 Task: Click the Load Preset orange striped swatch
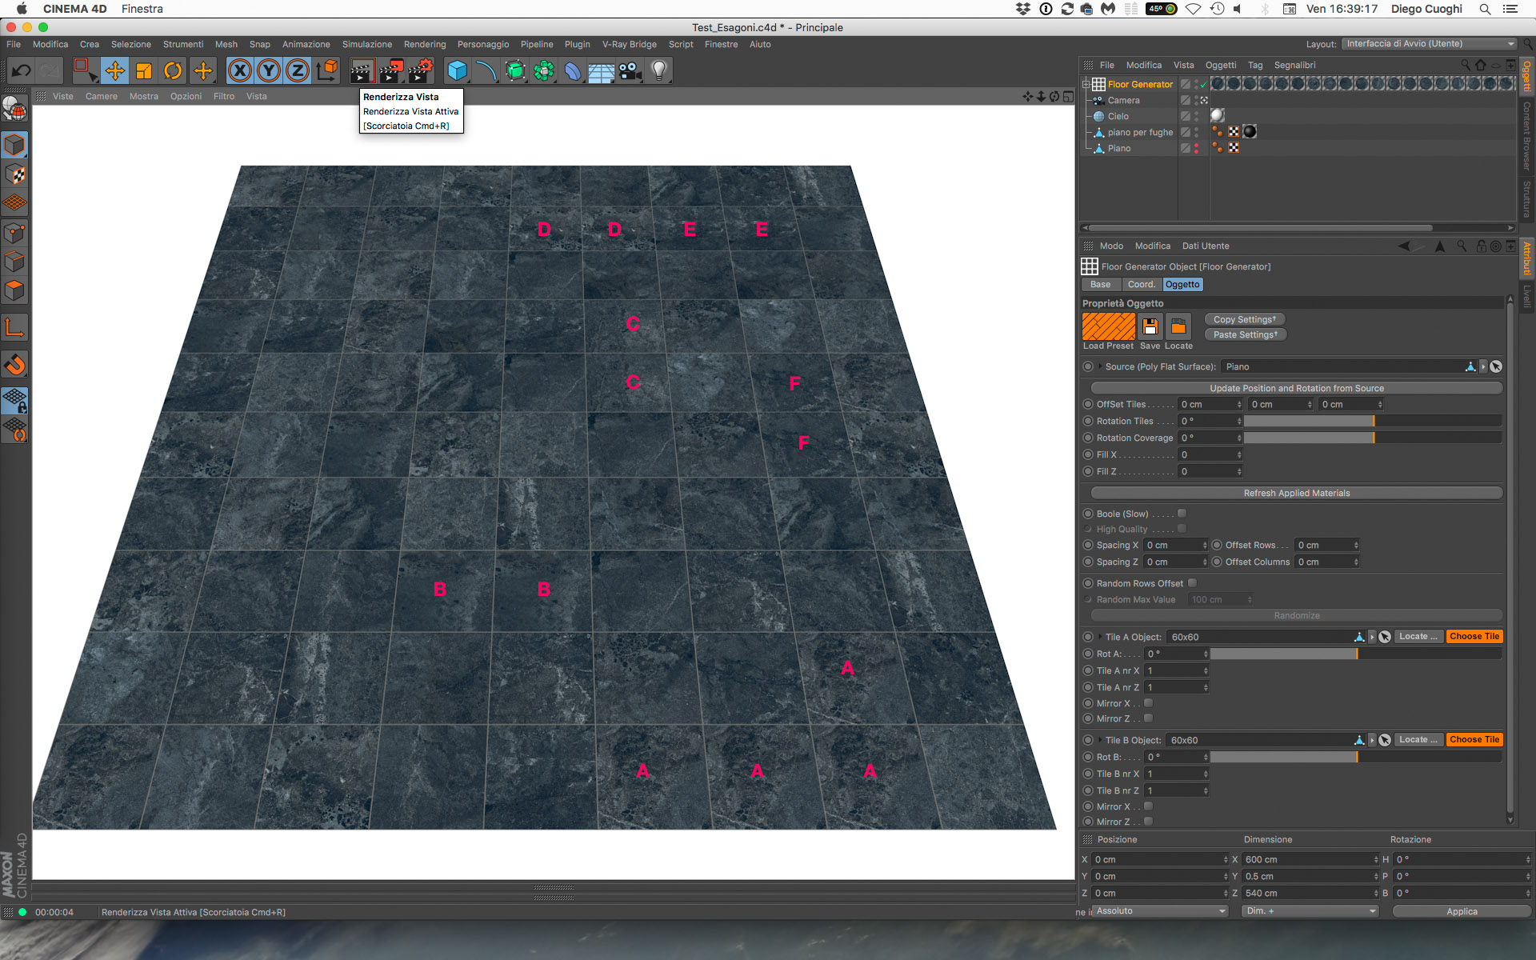pos(1108,326)
